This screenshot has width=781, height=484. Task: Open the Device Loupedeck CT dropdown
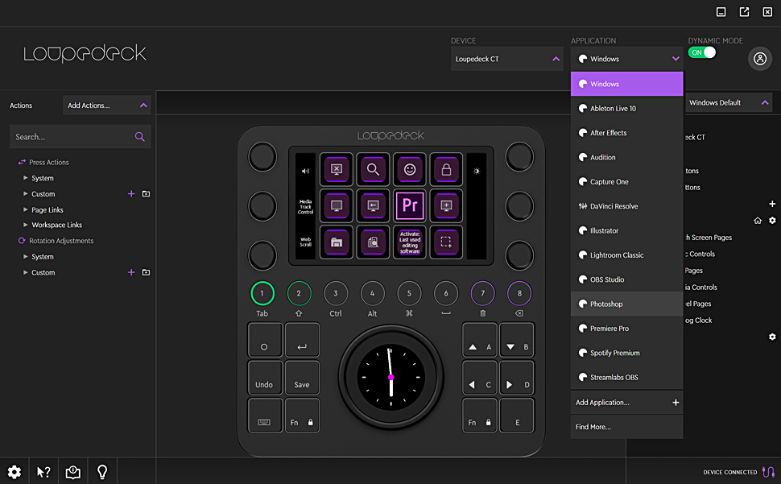(507, 59)
